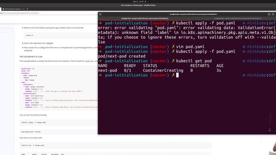Viewport: 276px width, 155px height.
Task: Follow the Jinja link in the docs page
Action: click(31, 50)
